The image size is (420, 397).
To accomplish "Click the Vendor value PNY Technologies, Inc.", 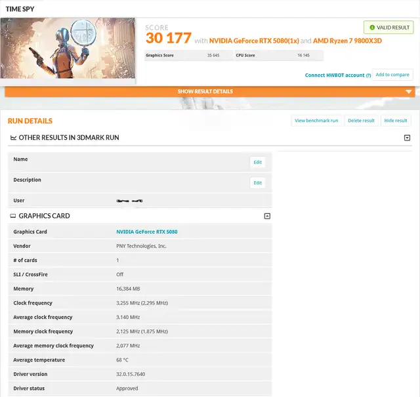I will [142, 246].
